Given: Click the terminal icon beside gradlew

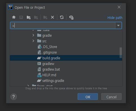Looking at the screenshot, I should [x=39, y=64].
